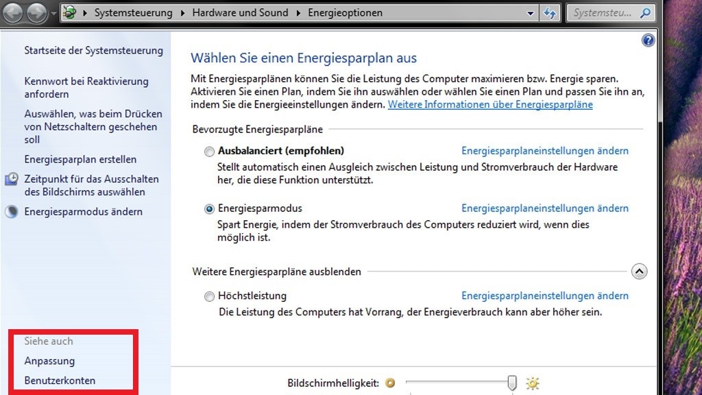Open the address bar history dropdown arrow
This screenshot has height=395, width=702.
[531, 13]
